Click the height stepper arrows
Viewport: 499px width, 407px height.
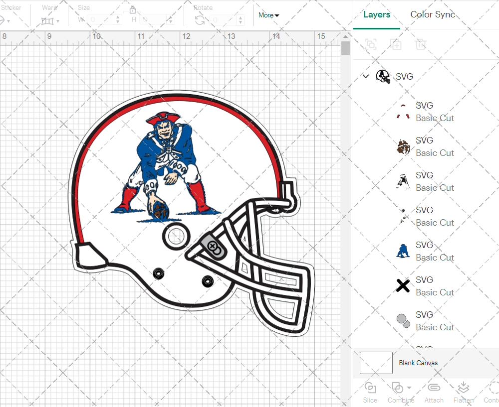(x=170, y=20)
